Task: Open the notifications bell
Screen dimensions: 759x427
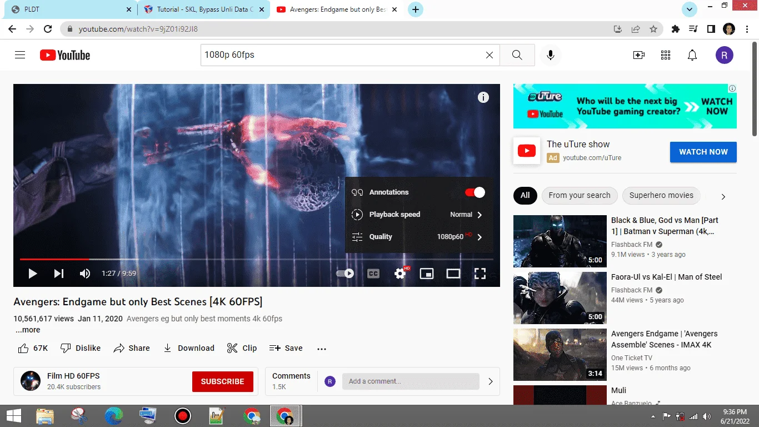Action: (x=692, y=55)
